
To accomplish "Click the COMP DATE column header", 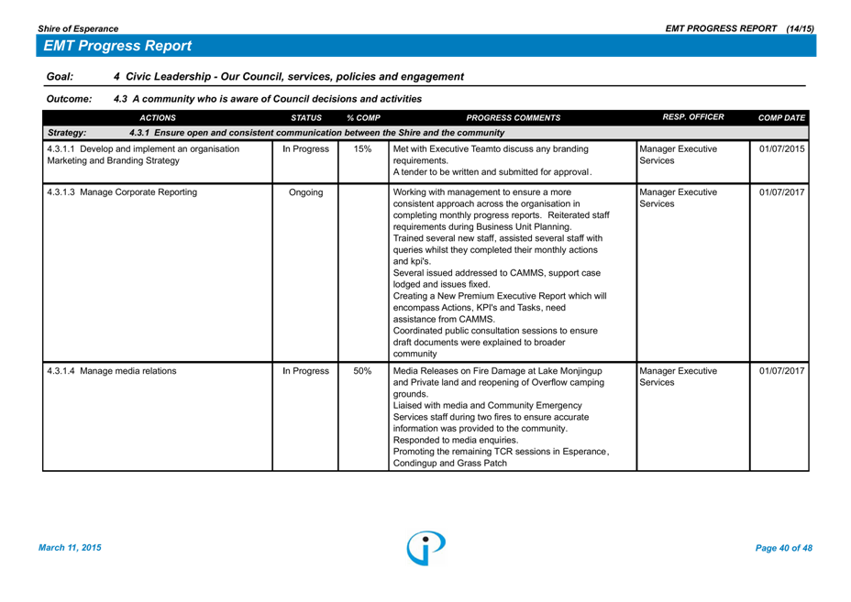I will coord(781,118).
